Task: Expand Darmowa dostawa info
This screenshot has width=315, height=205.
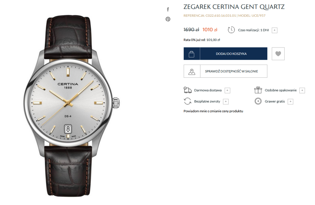Action: (x=227, y=91)
